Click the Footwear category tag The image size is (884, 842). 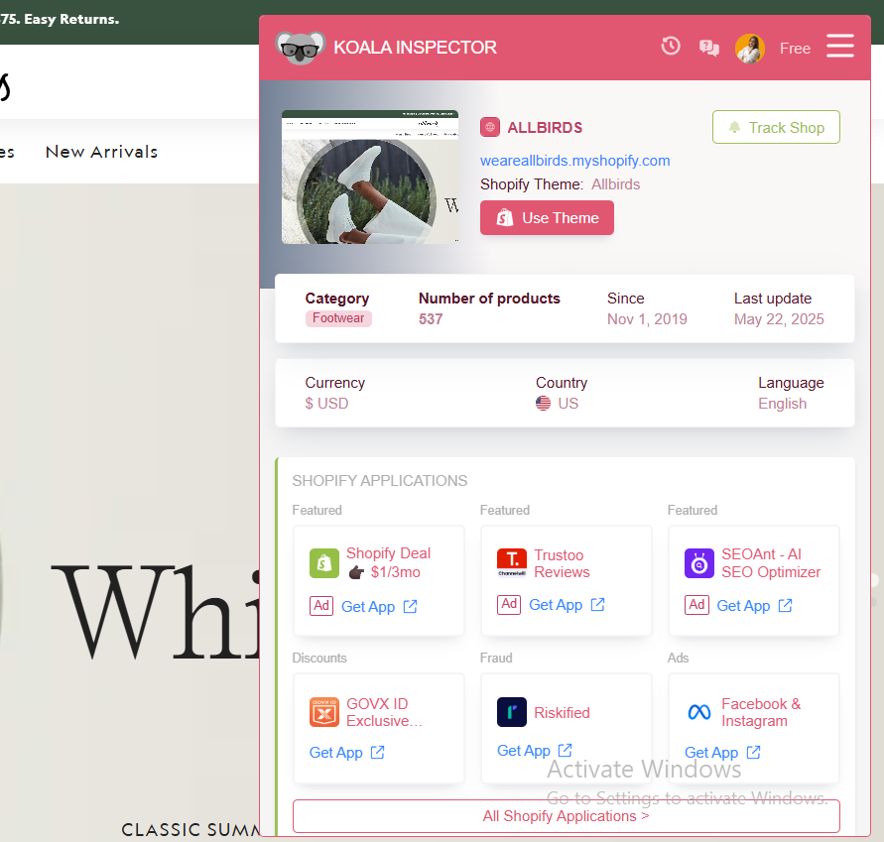coord(338,318)
